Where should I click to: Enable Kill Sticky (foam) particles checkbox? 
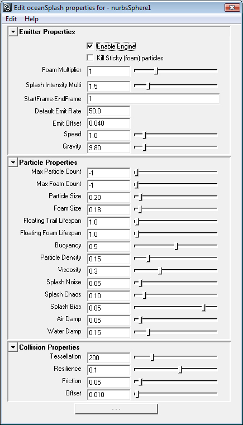click(x=90, y=58)
